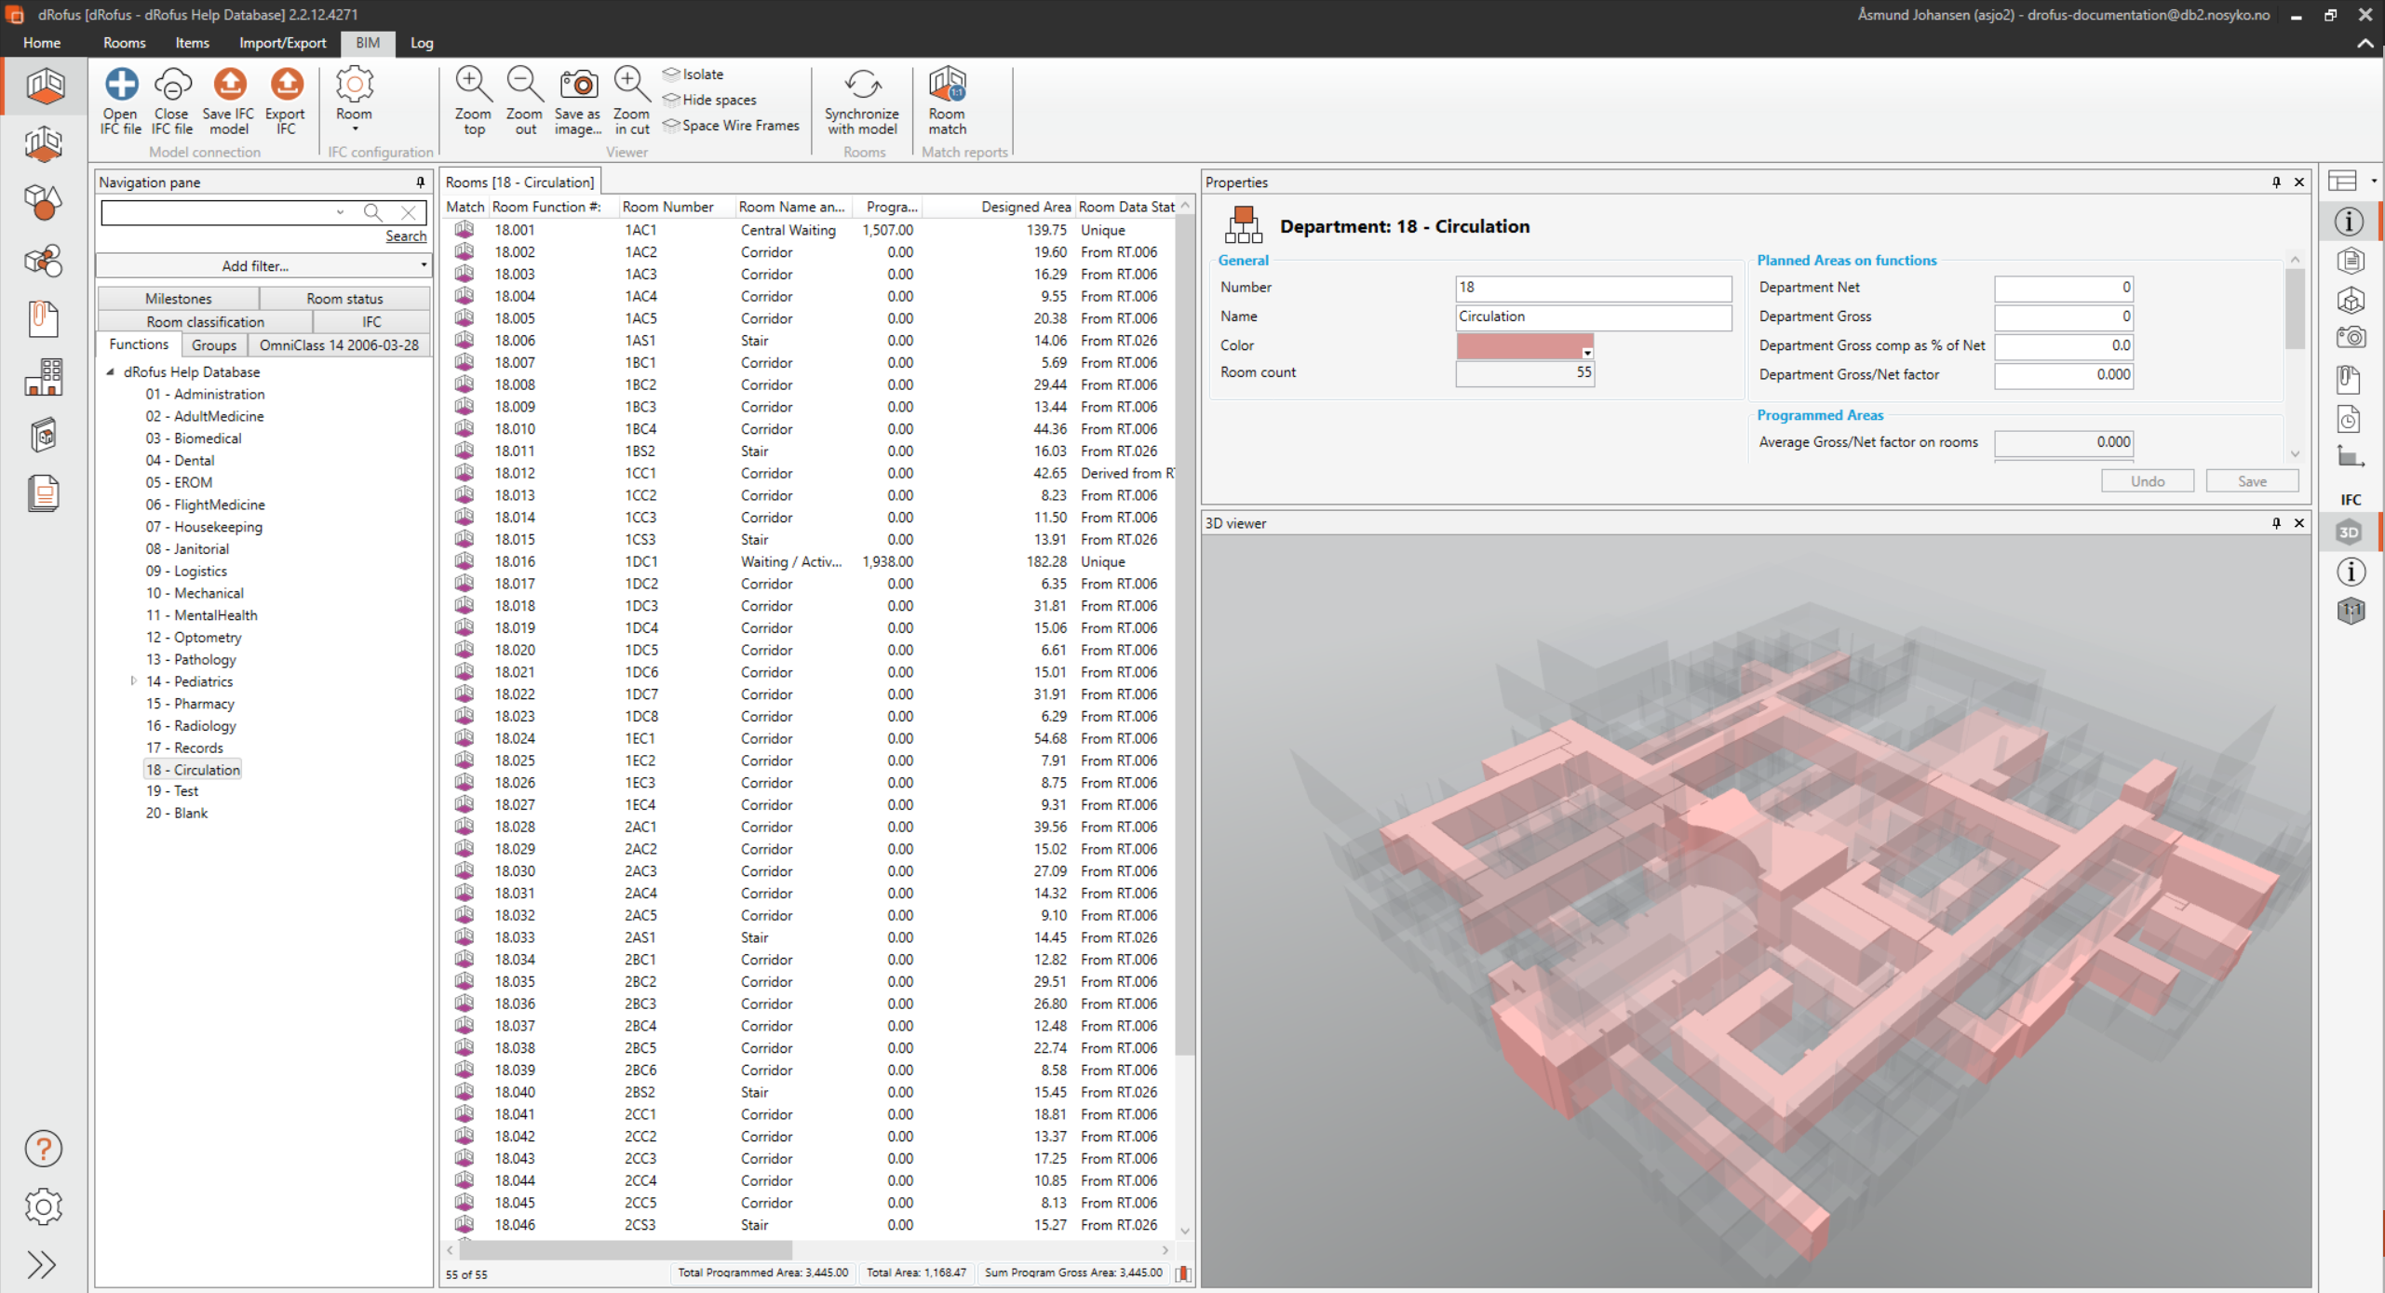Viewport: 2385px width, 1293px height.
Task: Open the Room match report
Action: click(x=947, y=87)
